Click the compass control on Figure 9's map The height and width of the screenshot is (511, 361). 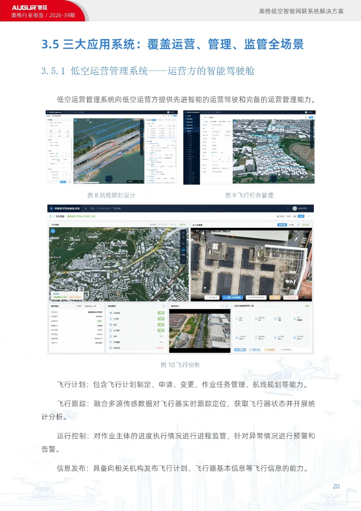274,178
